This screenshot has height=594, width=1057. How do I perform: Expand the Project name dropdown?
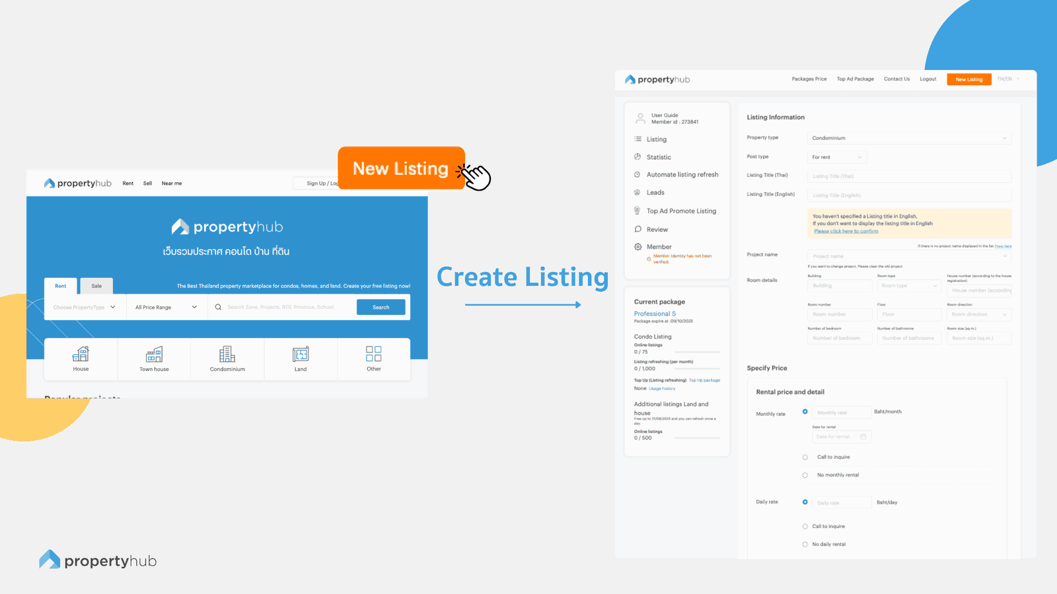tap(909, 256)
